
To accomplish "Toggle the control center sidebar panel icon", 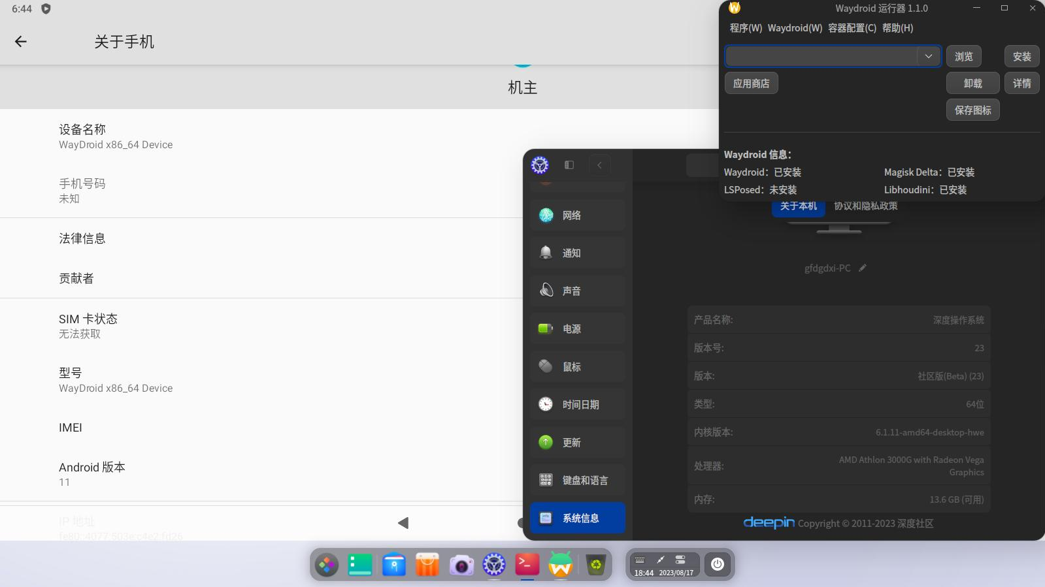I will click(x=569, y=165).
